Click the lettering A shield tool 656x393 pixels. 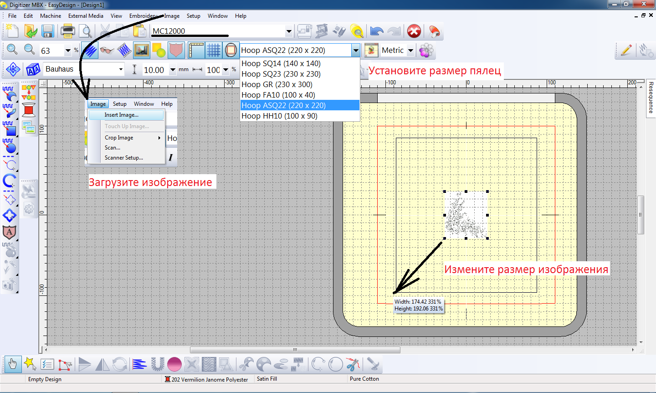[9, 232]
